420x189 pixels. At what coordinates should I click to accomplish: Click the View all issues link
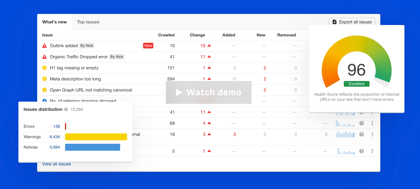(56, 164)
